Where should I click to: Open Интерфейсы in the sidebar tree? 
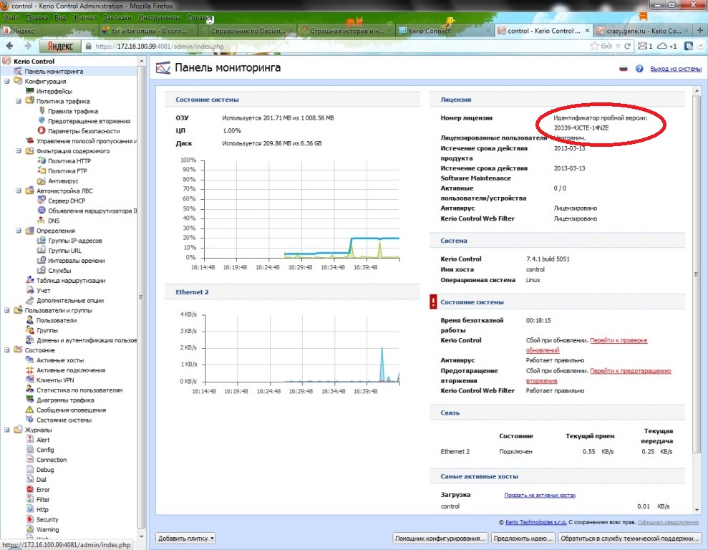[x=54, y=92]
